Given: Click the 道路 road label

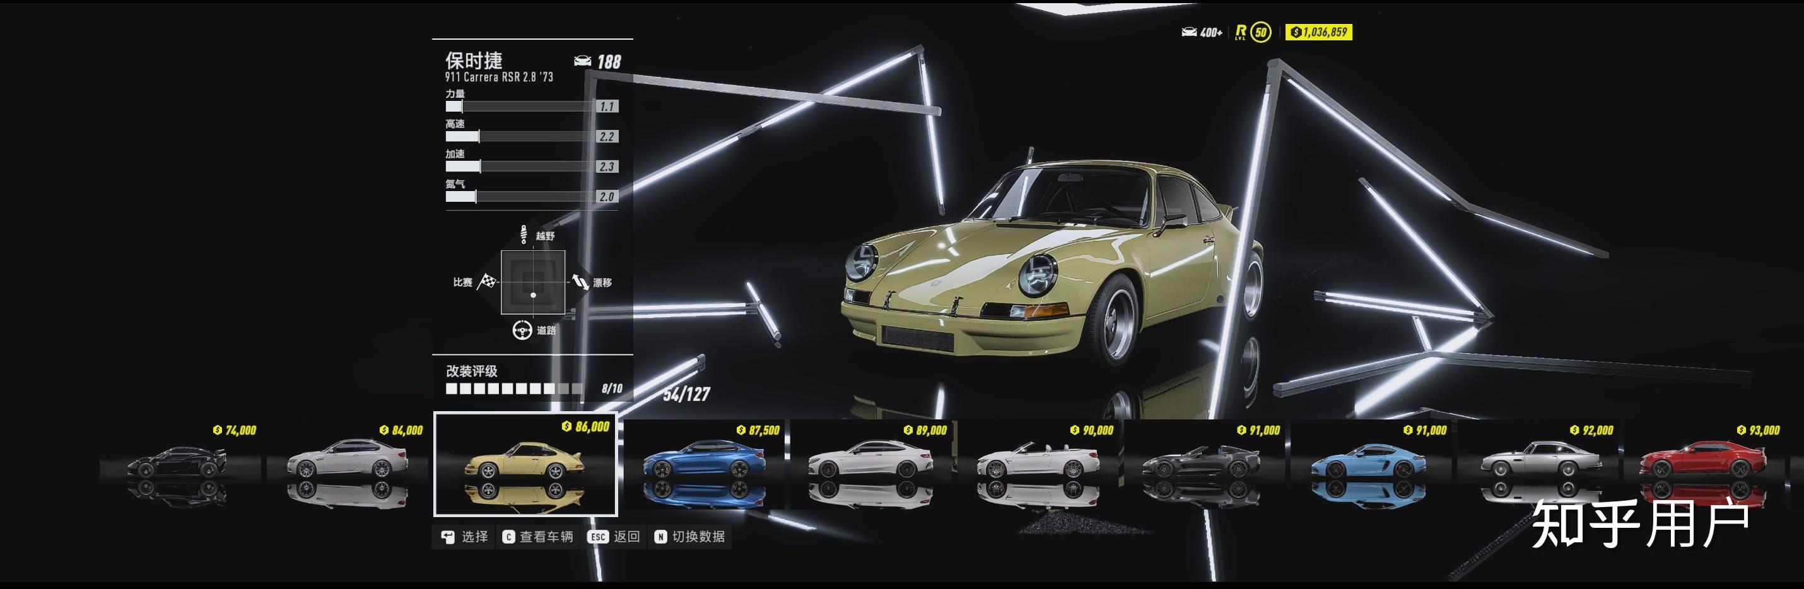Looking at the screenshot, I should (x=546, y=330).
